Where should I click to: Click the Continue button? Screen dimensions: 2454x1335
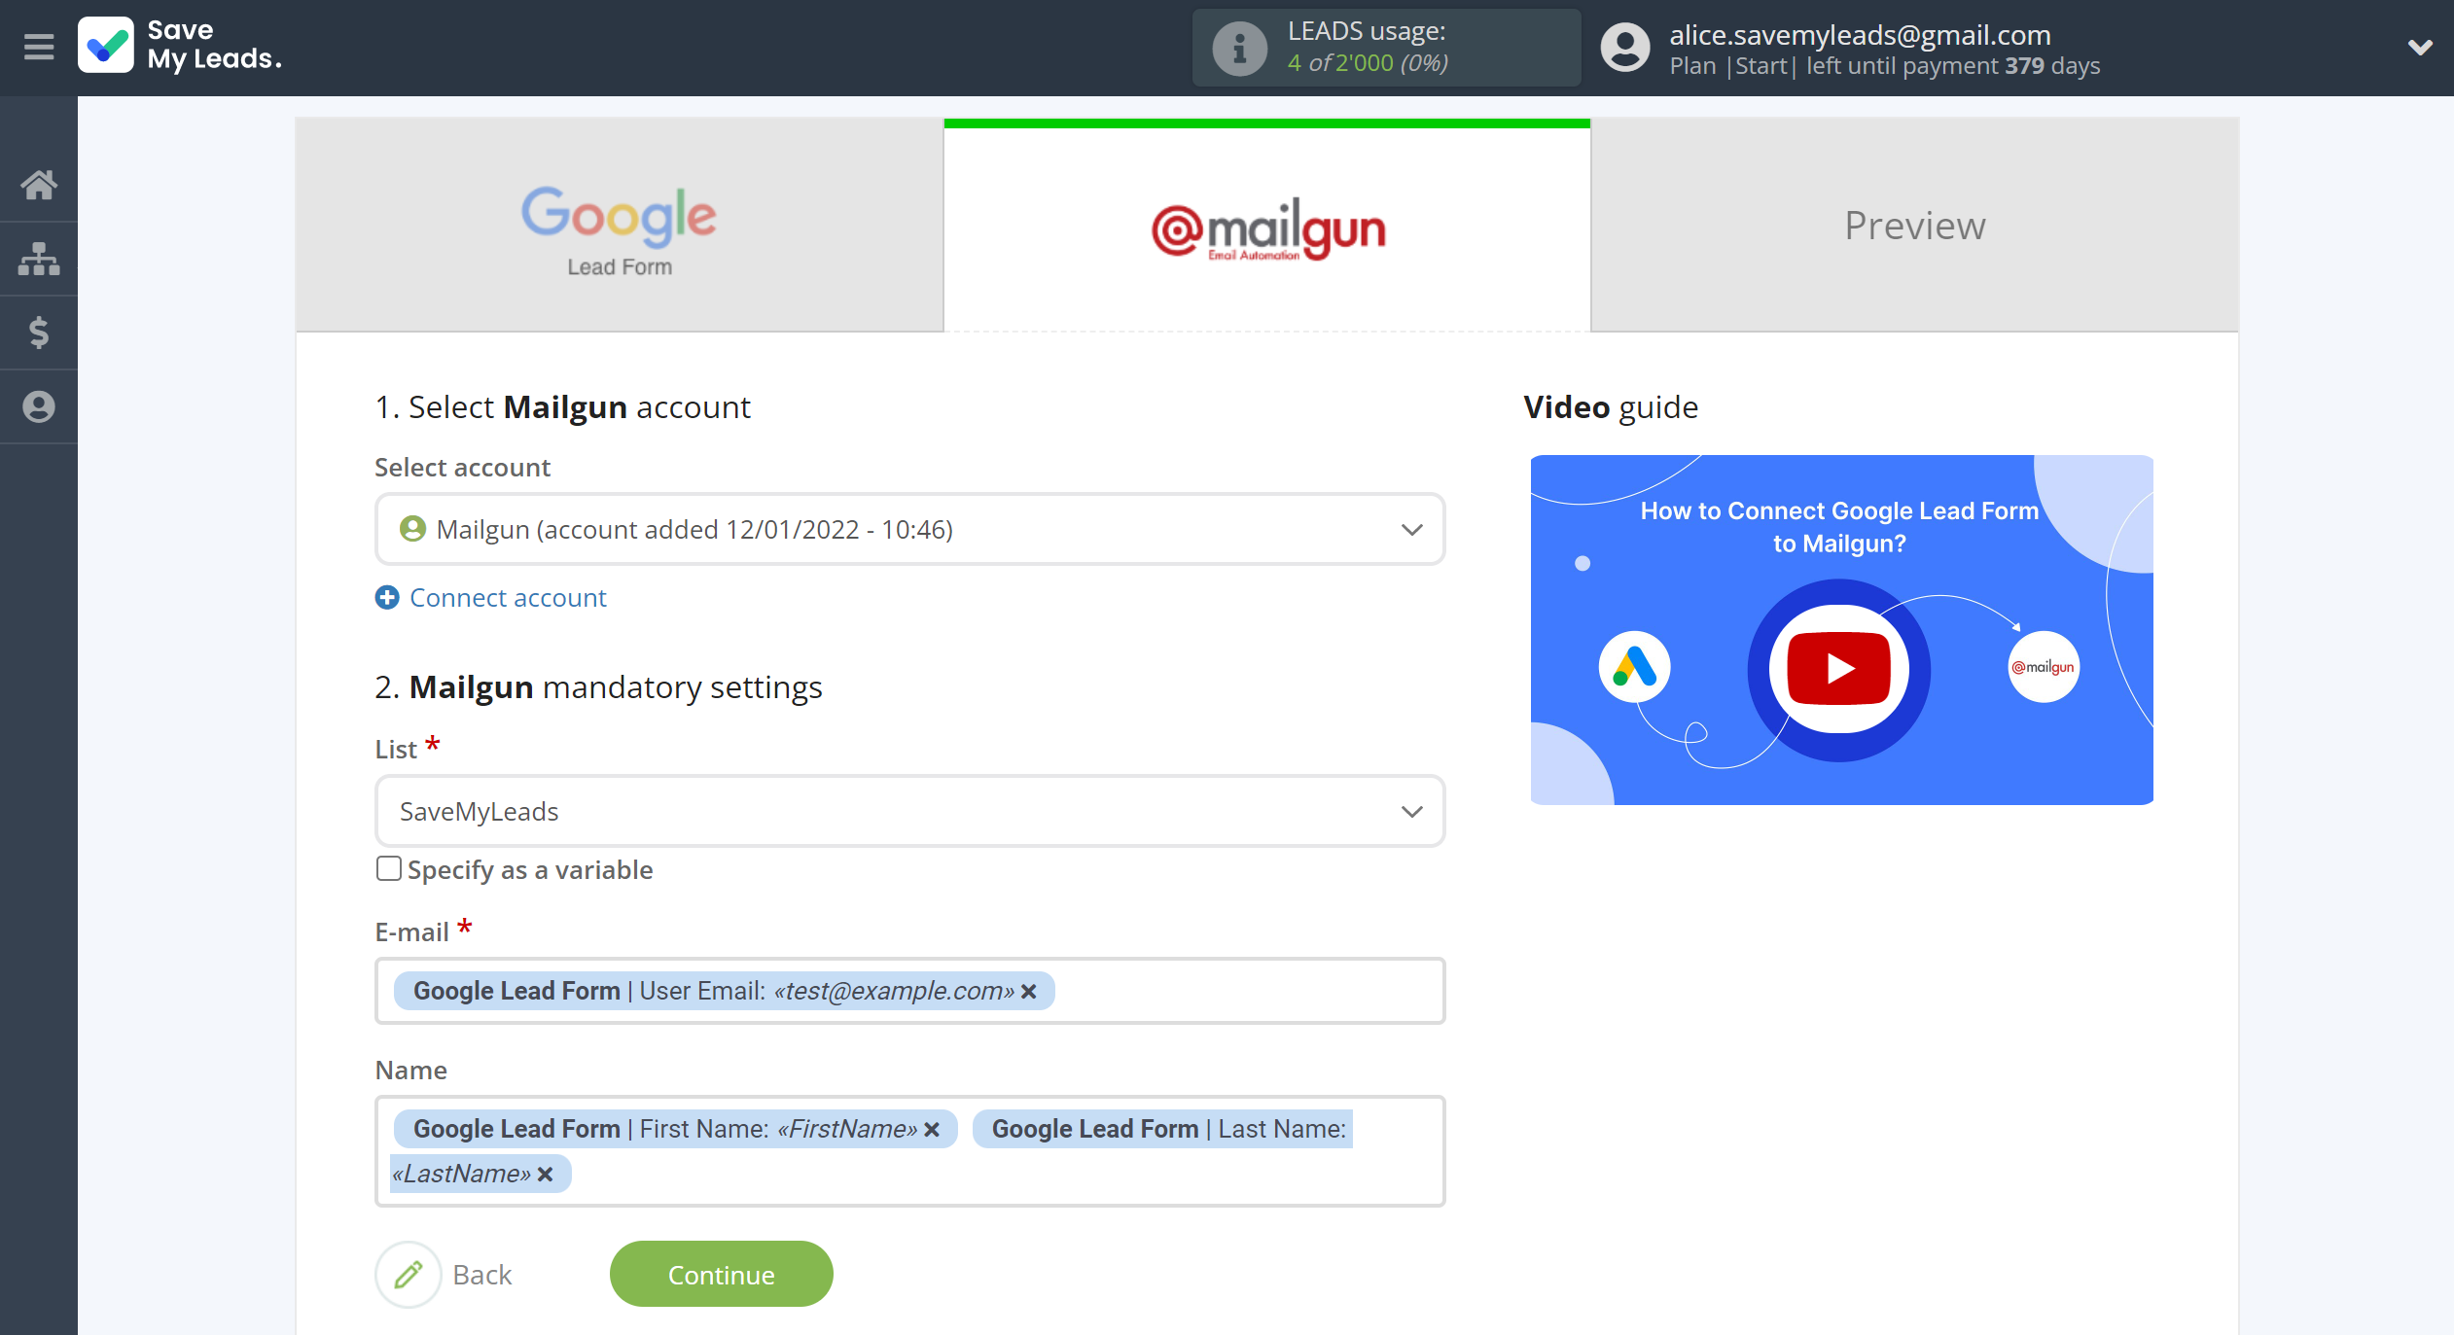pyautogui.click(x=721, y=1274)
